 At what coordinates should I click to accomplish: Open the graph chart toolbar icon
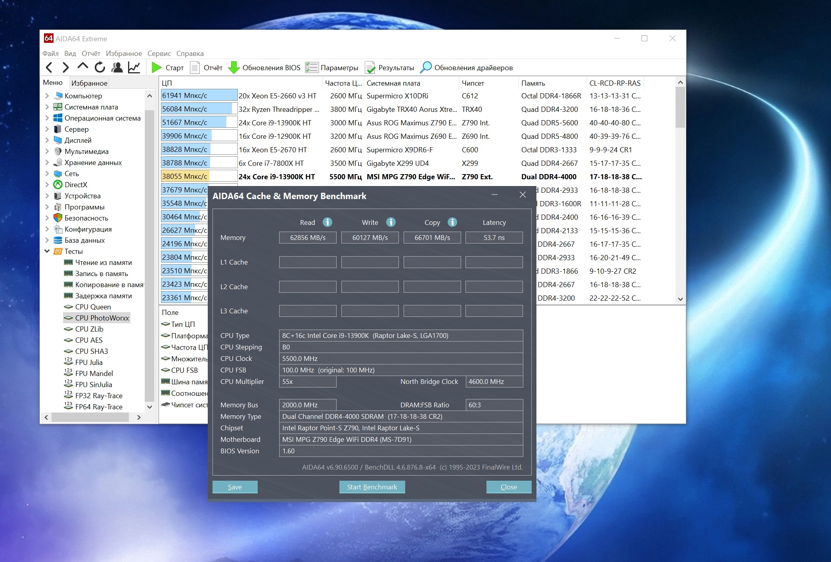(x=134, y=67)
